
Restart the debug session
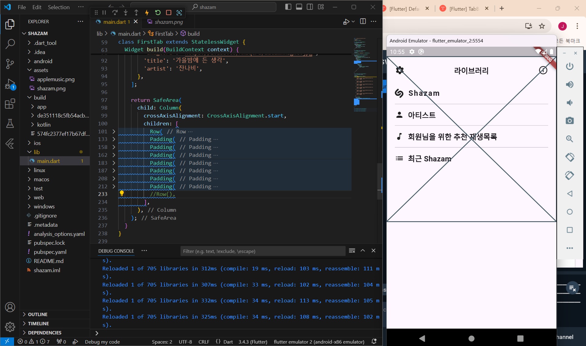tap(158, 13)
